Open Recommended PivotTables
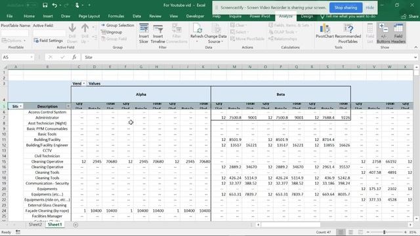 click(348, 33)
